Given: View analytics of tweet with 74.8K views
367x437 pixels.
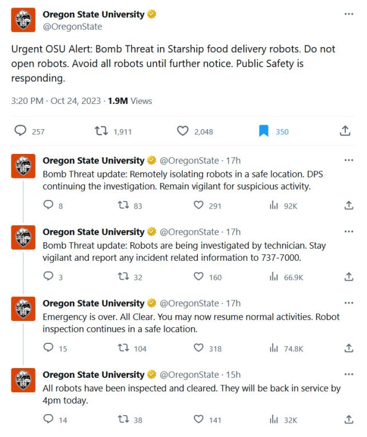Looking at the screenshot, I should (274, 348).
